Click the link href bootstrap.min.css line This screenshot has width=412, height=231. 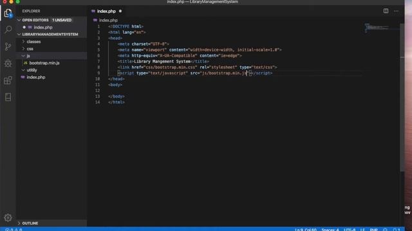click(x=198, y=67)
